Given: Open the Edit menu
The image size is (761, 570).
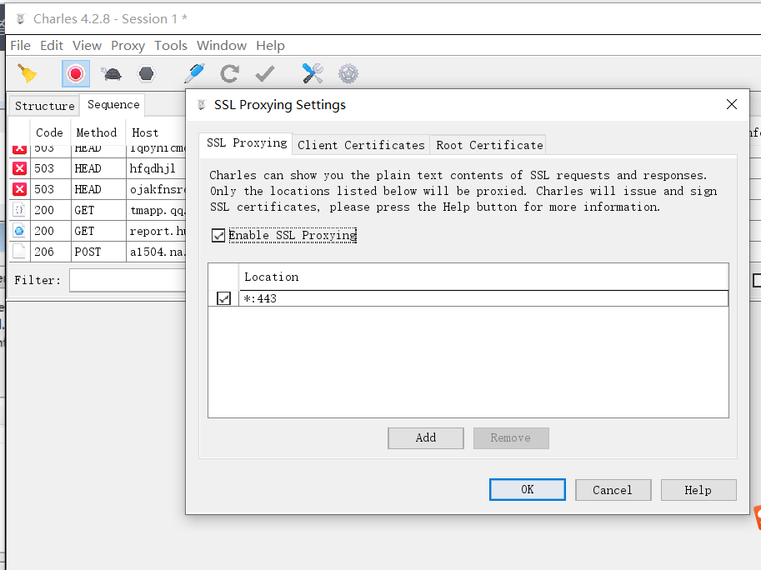Looking at the screenshot, I should click(52, 46).
